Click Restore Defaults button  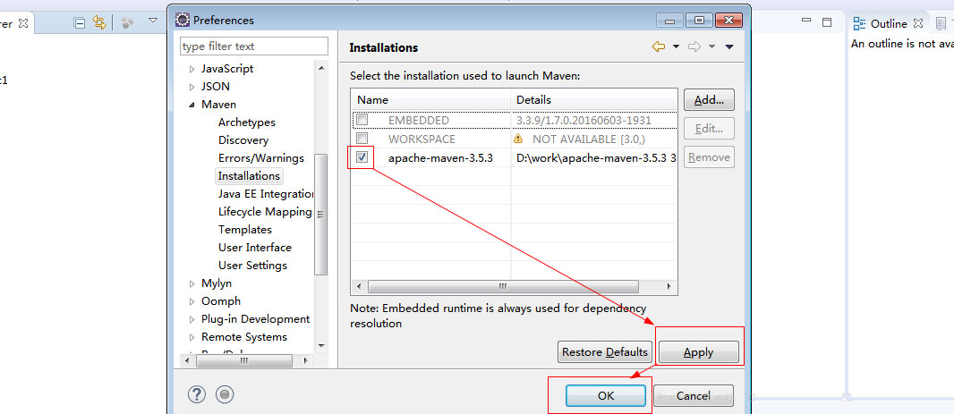point(605,352)
